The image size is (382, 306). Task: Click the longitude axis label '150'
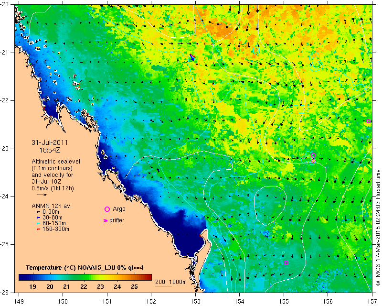click(x=63, y=301)
